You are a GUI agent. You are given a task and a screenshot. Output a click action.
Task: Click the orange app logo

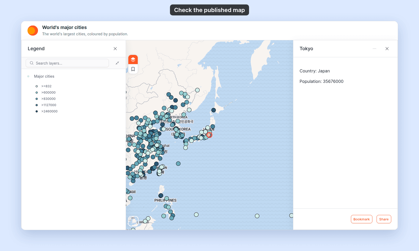click(33, 31)
